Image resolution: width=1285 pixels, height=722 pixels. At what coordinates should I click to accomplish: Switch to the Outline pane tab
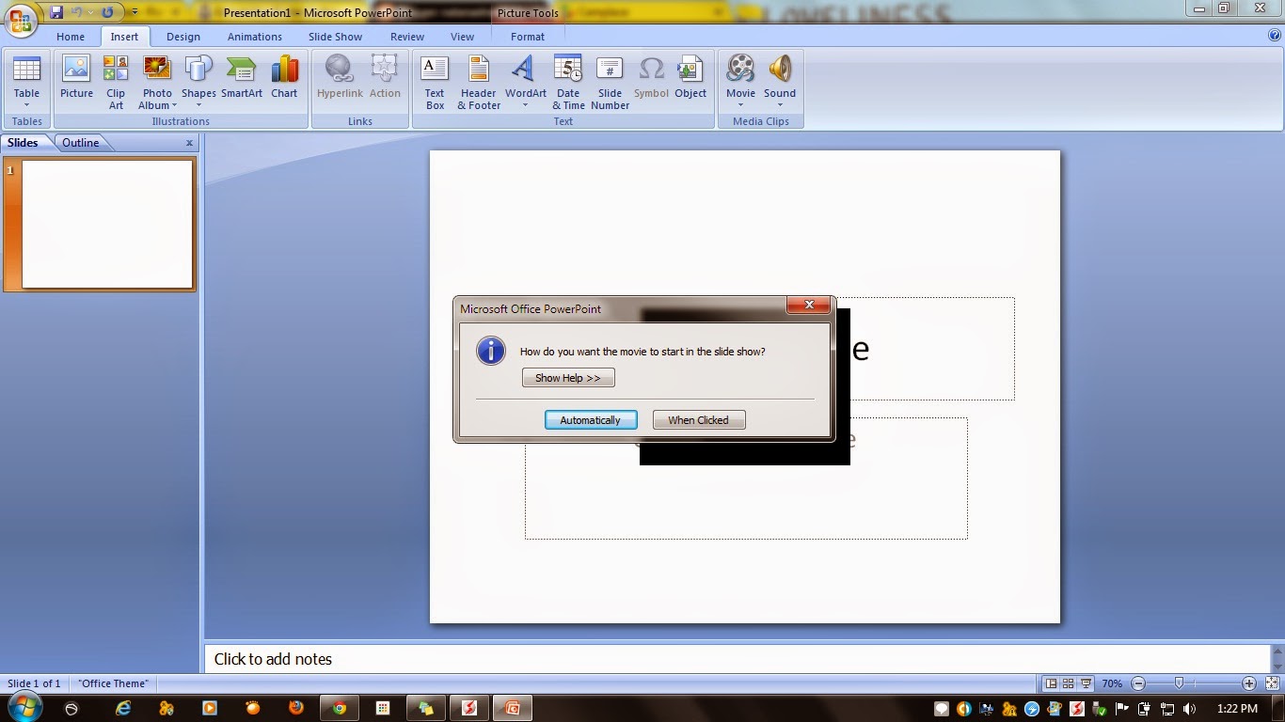click(81, 143)
